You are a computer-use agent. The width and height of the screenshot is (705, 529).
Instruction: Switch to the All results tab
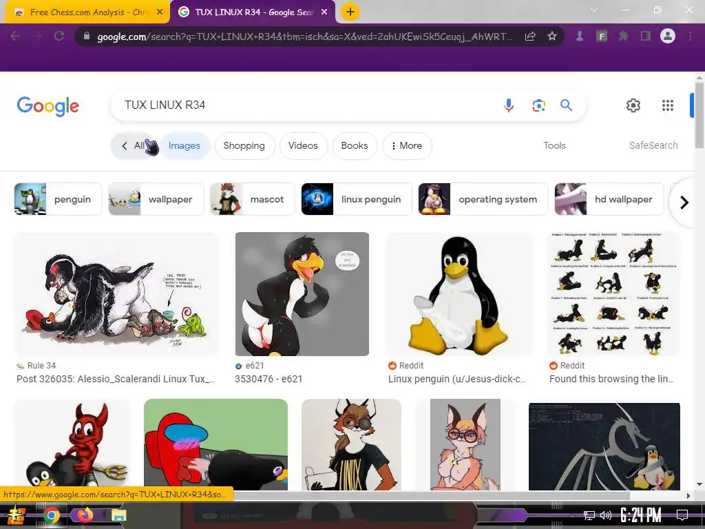(134, 146)
